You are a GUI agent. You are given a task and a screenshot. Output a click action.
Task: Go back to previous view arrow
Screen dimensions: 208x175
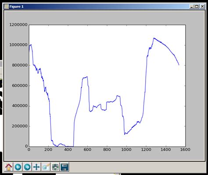click(18, 167)
